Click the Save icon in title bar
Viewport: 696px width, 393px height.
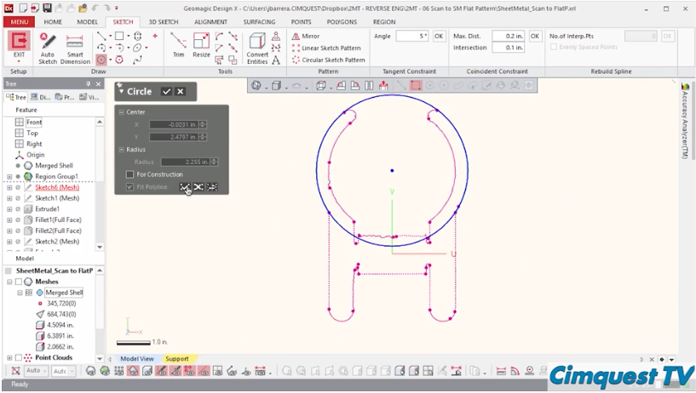tap(47, 8)
